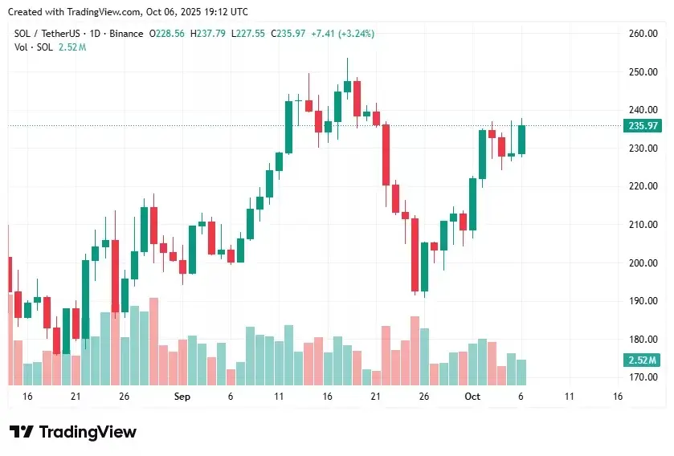This screenshot has width=674, height=456.
Task: Click the rightmost green candlestick
Action: click(521, 140)
